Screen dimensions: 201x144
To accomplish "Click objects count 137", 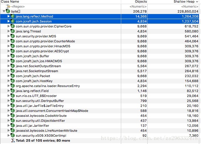I will click(x=143, y=126).
